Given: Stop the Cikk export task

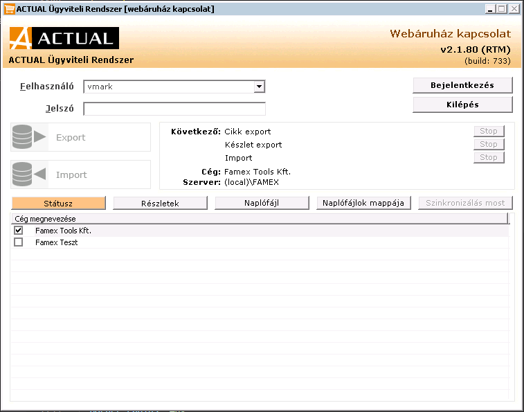Looking at the screenshot, I should (x=489, y=131).
